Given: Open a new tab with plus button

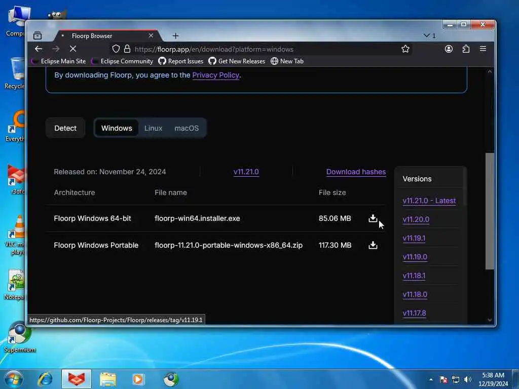Looking at the screenshot, I should click(x=175, y=36).
